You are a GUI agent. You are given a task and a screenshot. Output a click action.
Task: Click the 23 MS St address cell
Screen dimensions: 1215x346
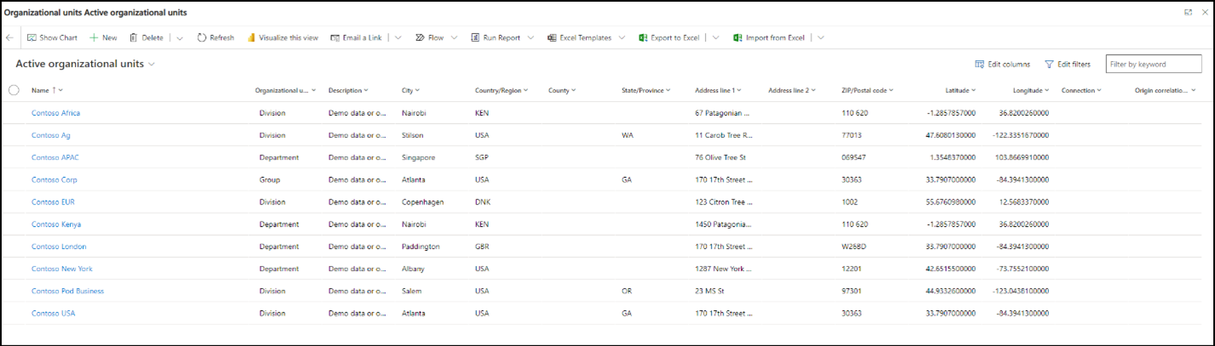pyautogui.click(x=709, y=291)
